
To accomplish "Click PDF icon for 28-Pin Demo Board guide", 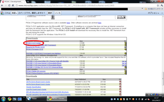I will click(x=120, y=82).
